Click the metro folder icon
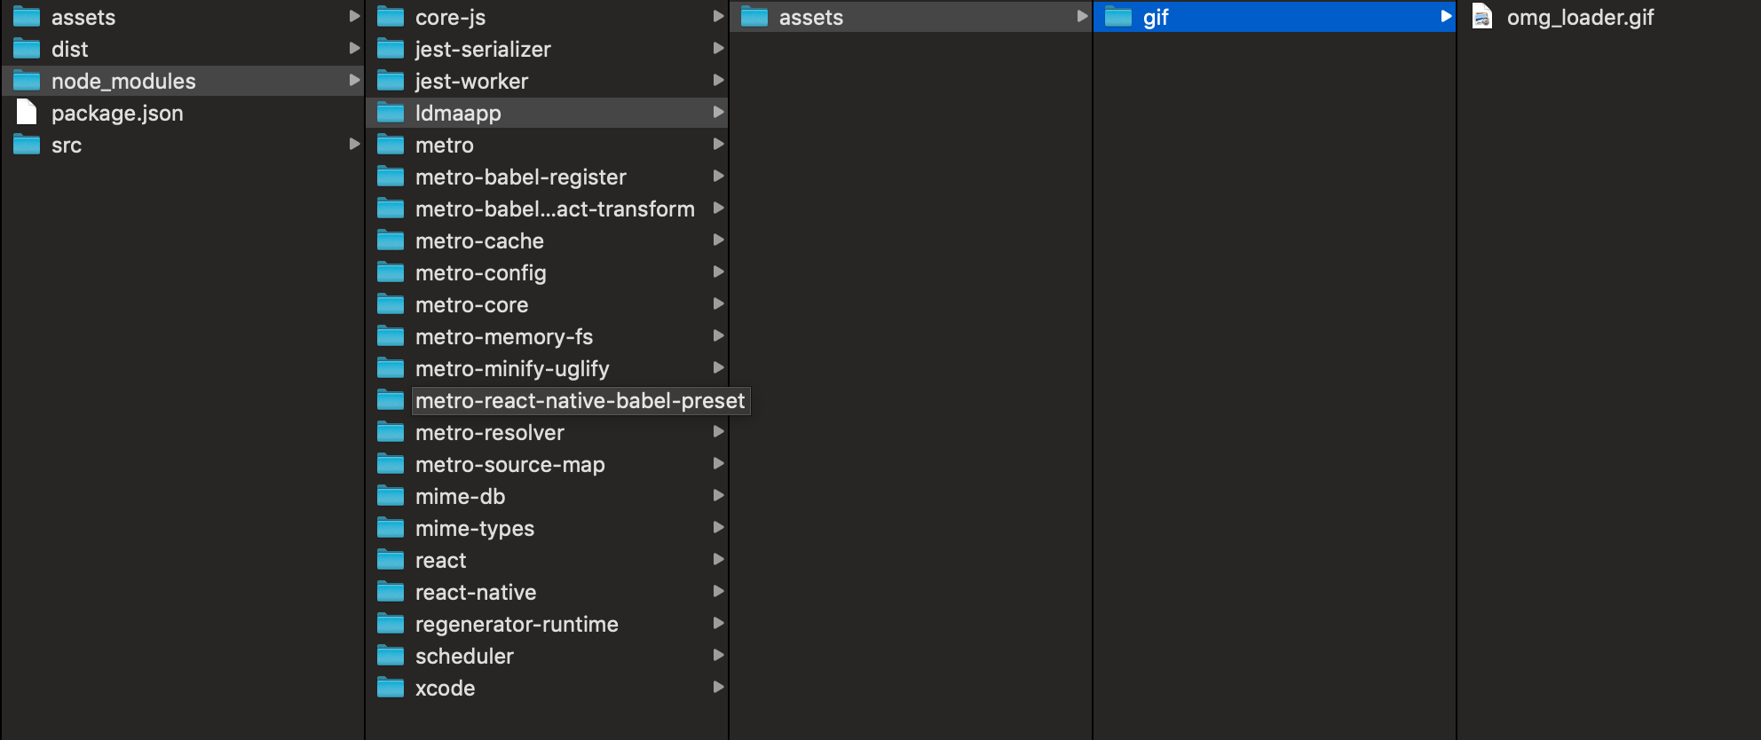The height and width of the screenshot is (740, 1761). click(x=391, y=145)
